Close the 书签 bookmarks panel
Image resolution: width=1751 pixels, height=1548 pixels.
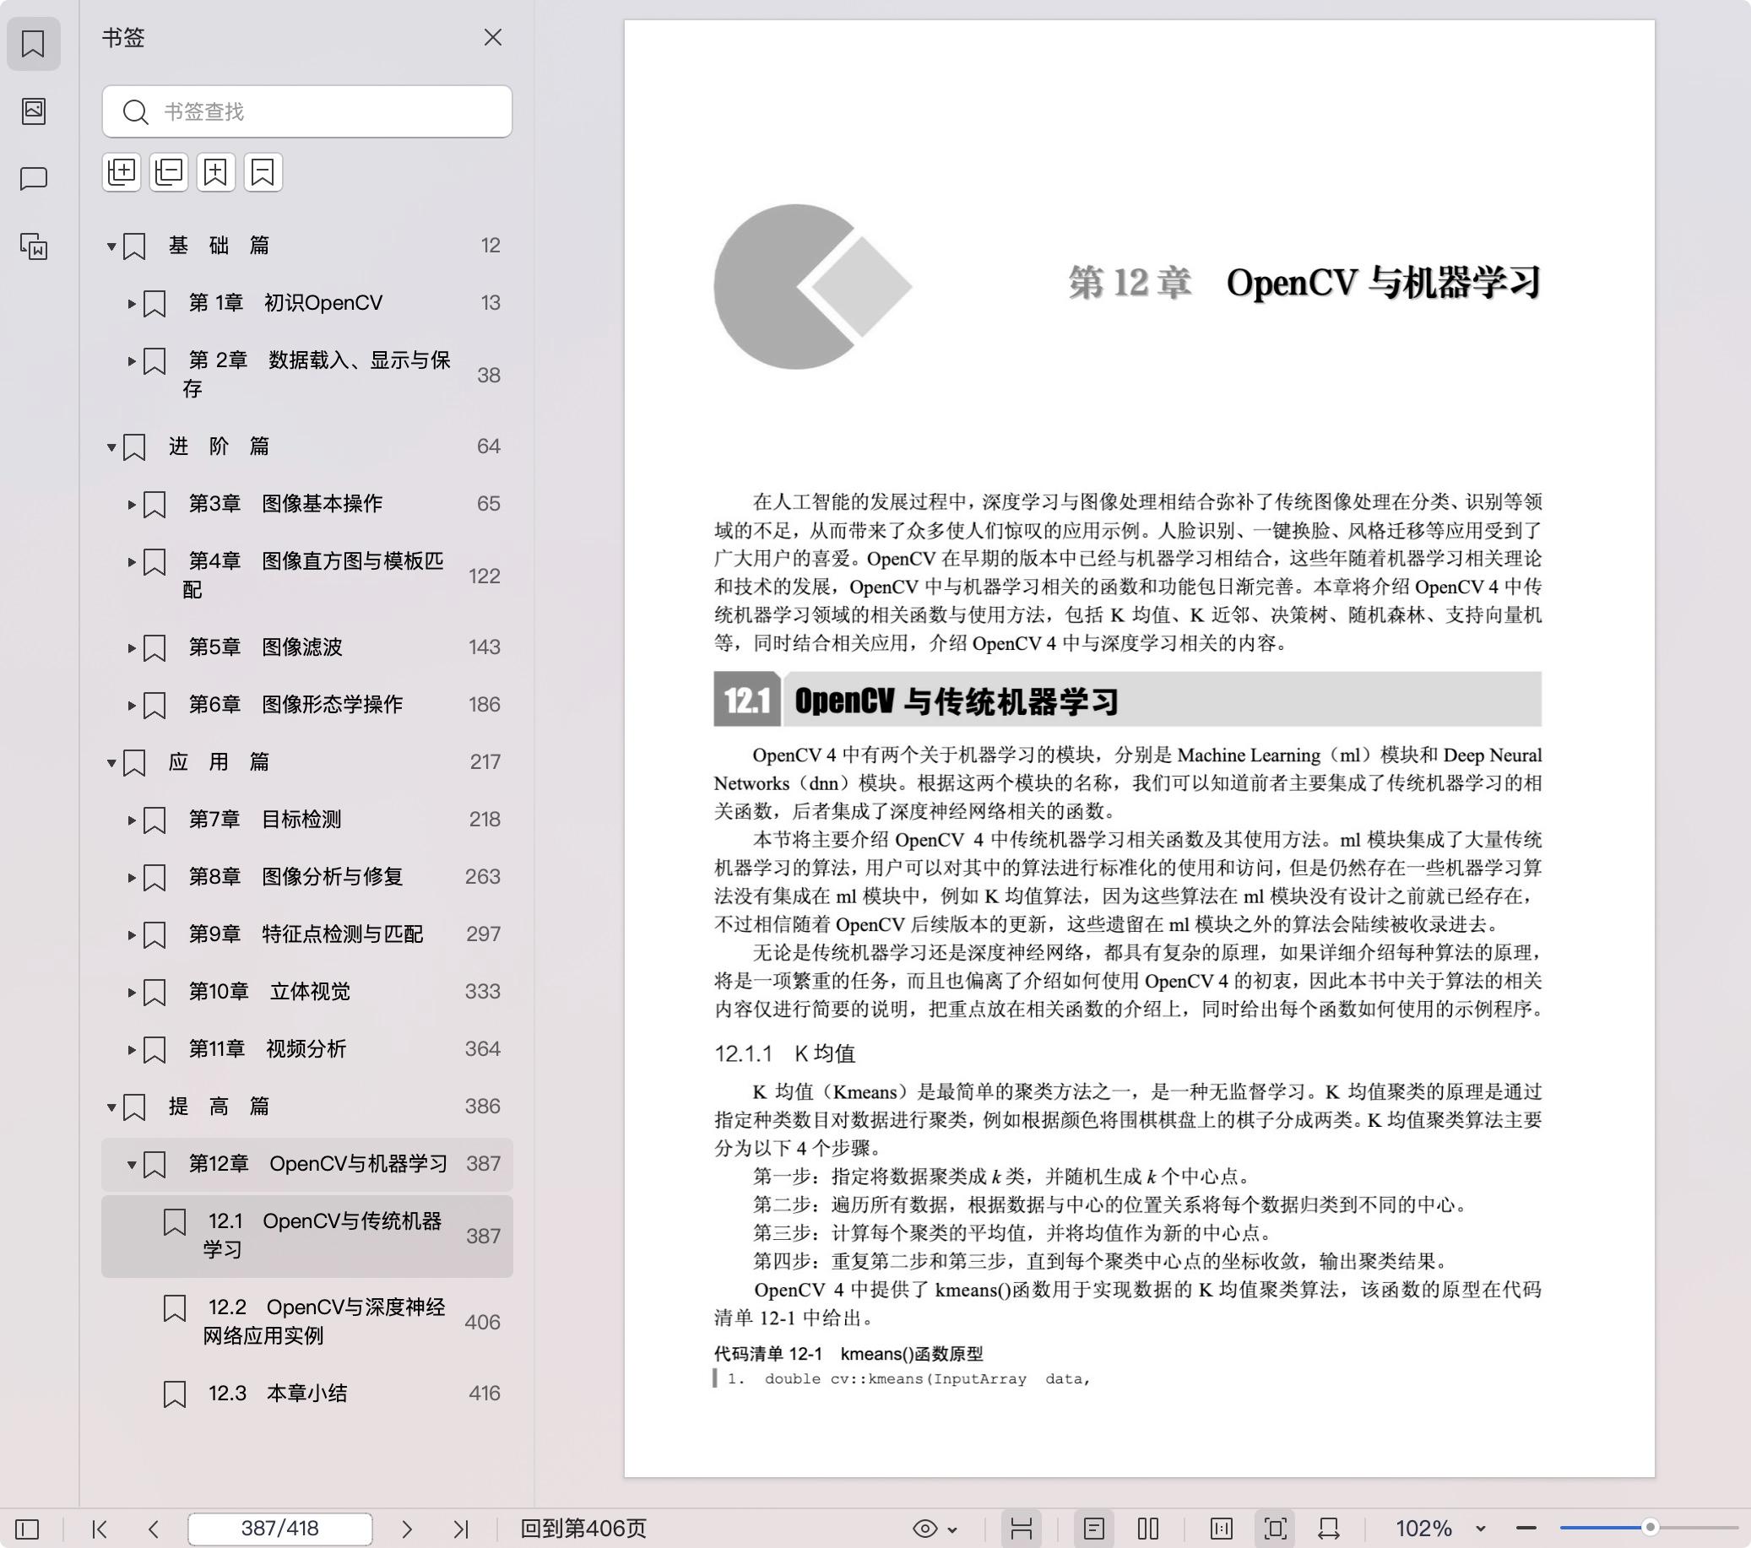[x=492, y=37]
